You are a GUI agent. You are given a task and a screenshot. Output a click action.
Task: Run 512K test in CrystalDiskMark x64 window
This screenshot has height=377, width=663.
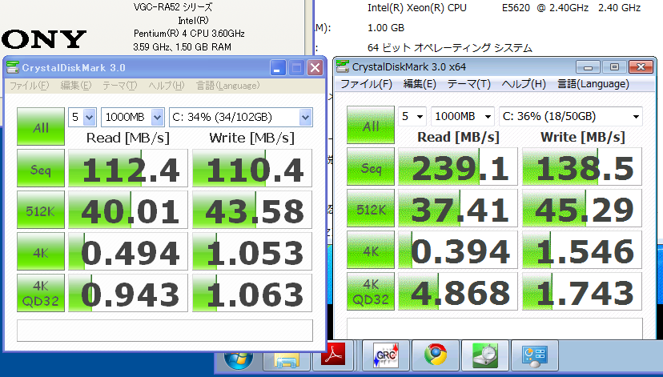371,208
